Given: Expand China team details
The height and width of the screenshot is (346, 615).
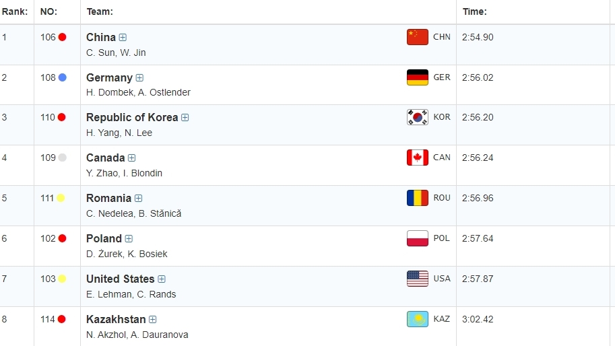Looking at the screenshot, I should pyautogui.click(x=123, y=38).
